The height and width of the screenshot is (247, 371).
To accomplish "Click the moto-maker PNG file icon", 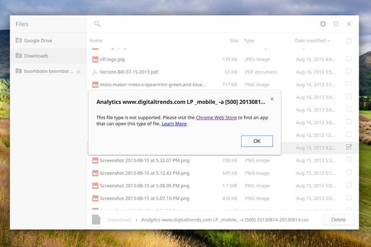I will [95, 85].
